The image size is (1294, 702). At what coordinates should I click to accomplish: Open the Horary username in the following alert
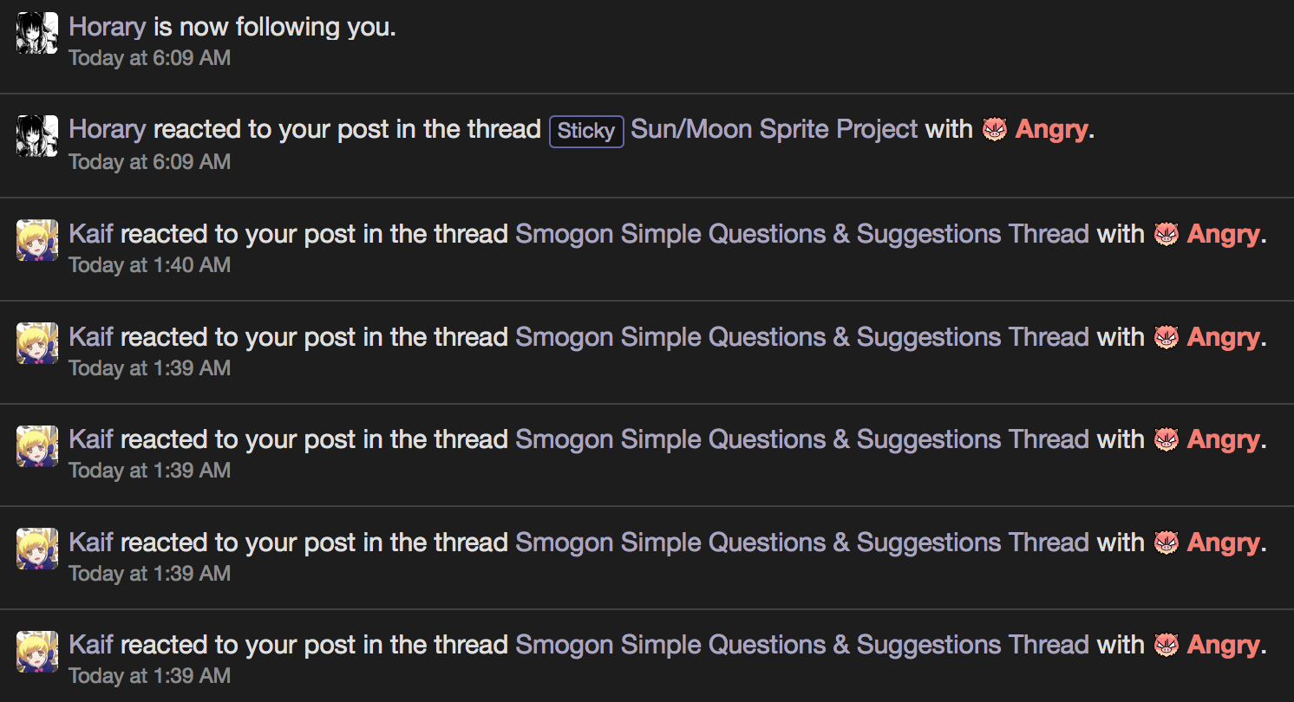coord(108,27)
